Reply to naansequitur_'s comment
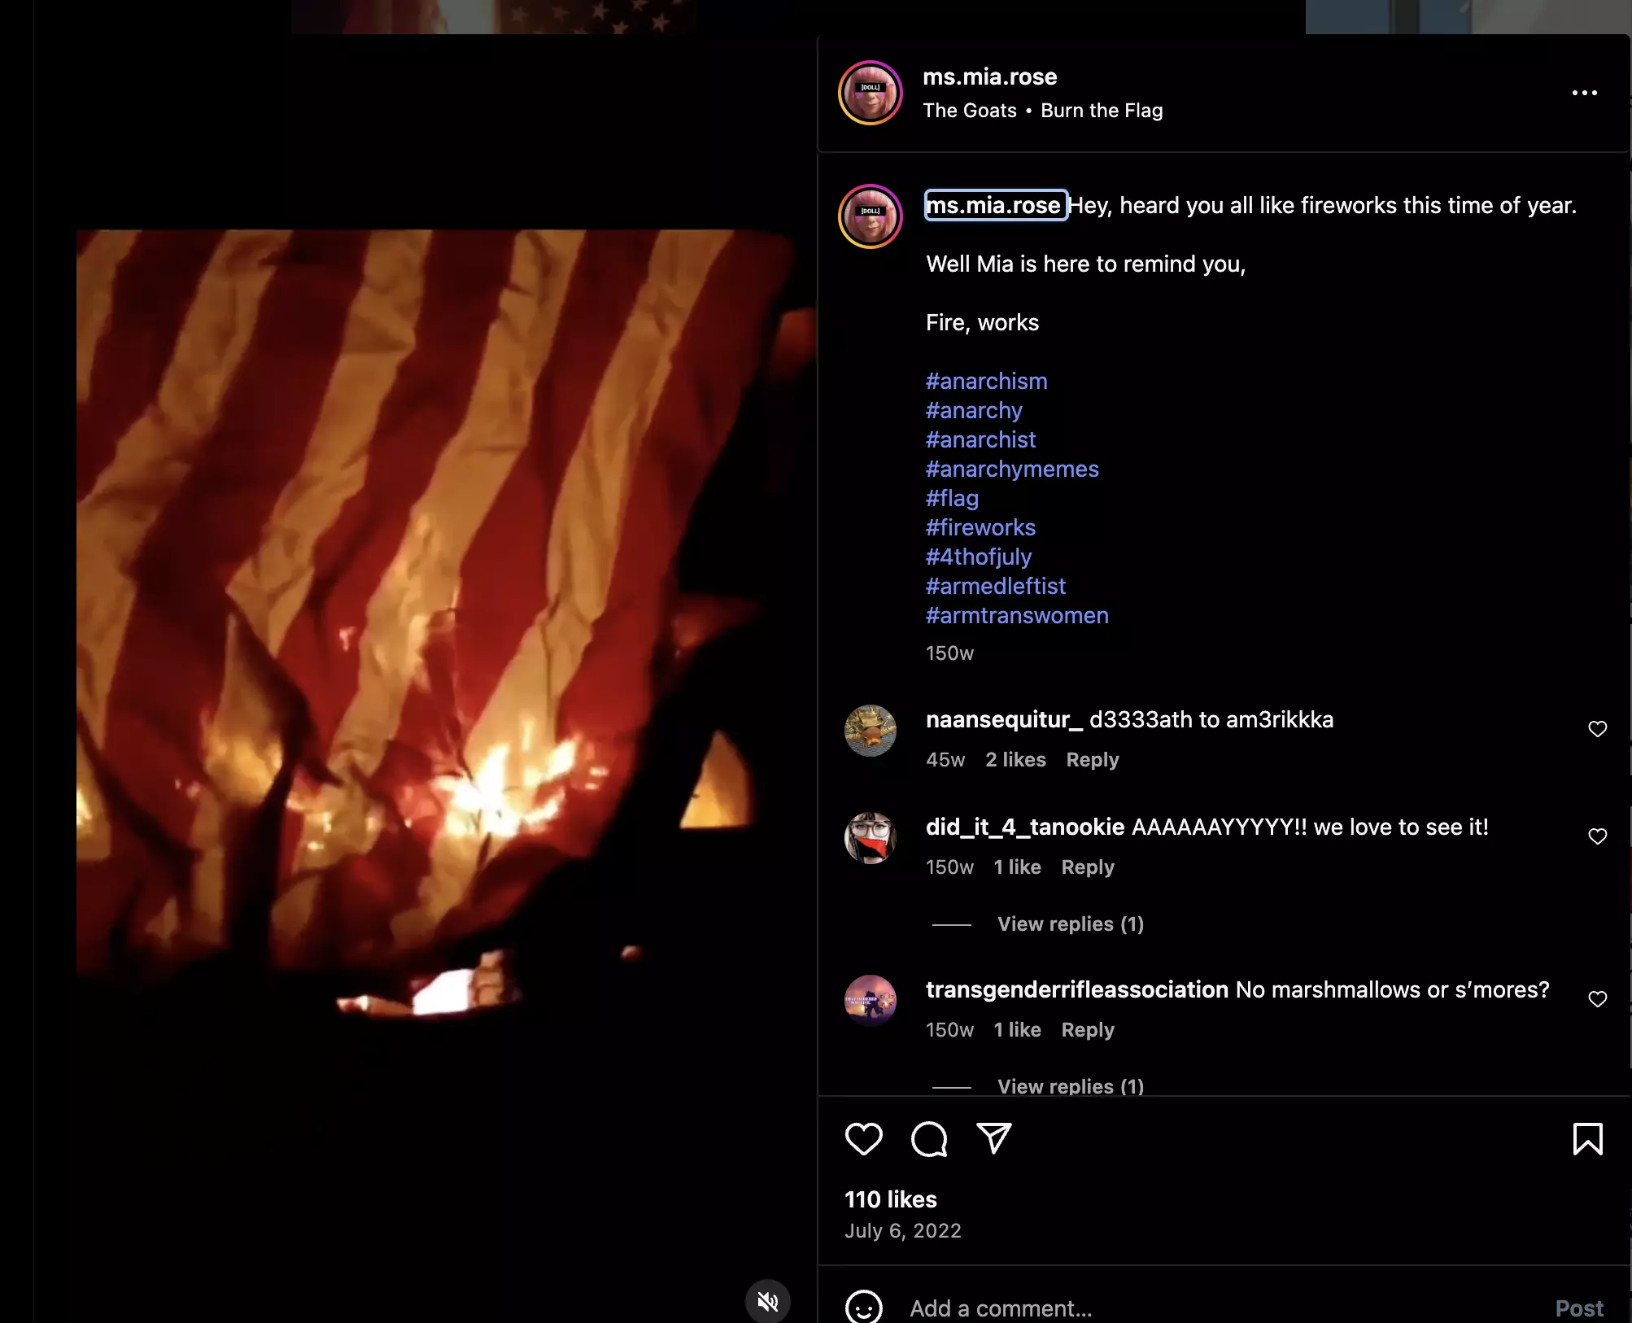This screenshot has height=1323, width=1632. pos(1093,760)
